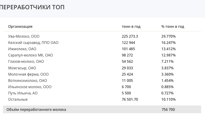
Task: Click the 756 700 total value
Action: click(x=168, y=110)
